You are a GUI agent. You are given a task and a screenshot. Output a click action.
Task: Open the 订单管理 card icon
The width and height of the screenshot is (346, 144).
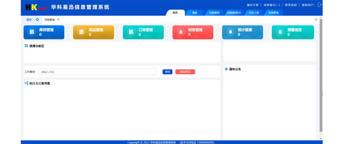(131, 32)
